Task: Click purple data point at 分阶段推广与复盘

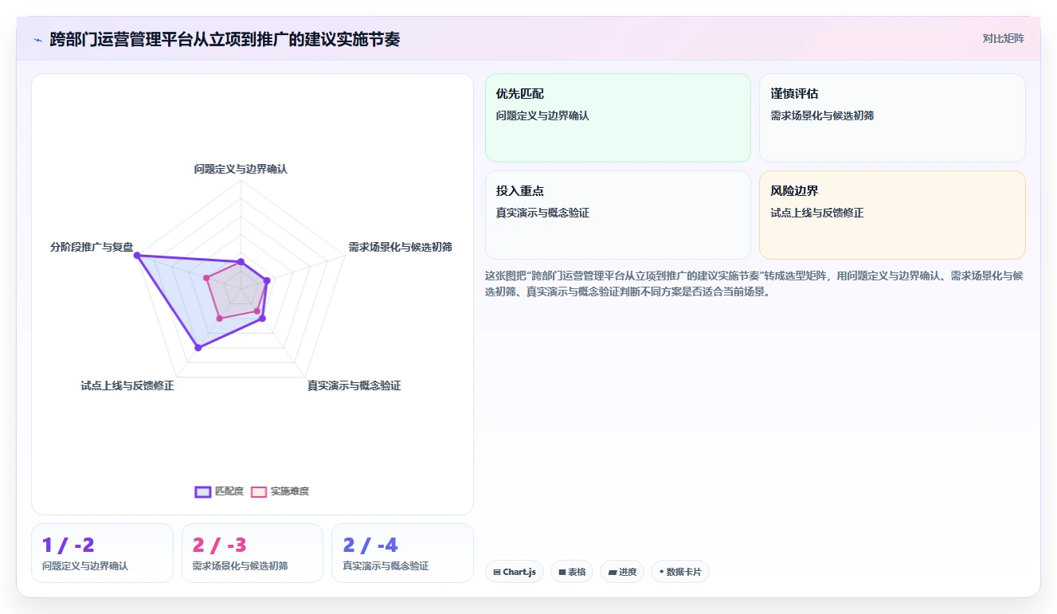Action: [137, 256]
